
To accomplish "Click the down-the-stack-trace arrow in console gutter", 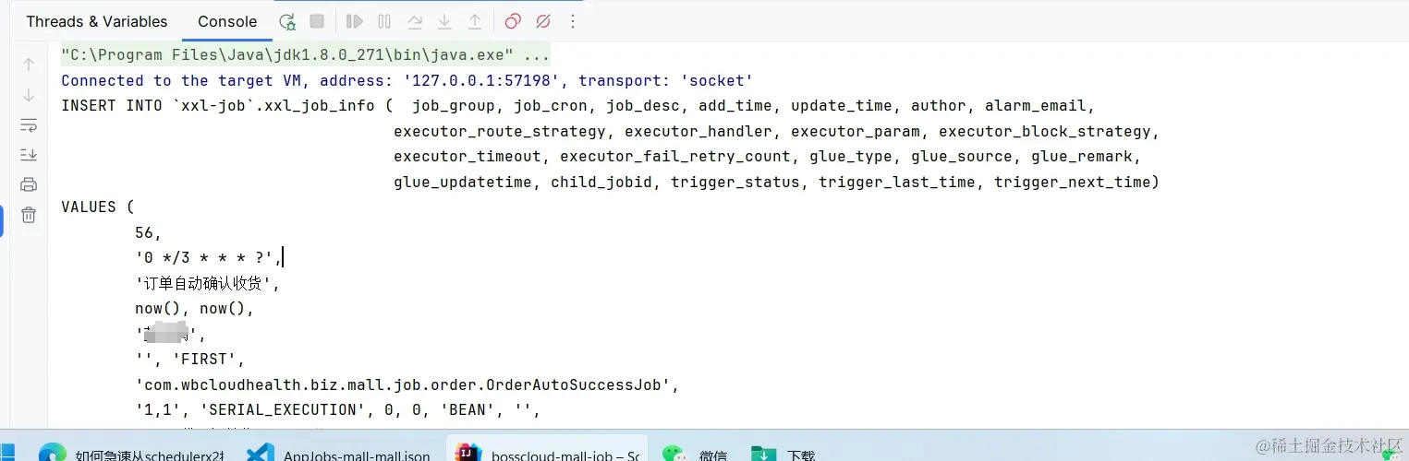I will 29,95.
